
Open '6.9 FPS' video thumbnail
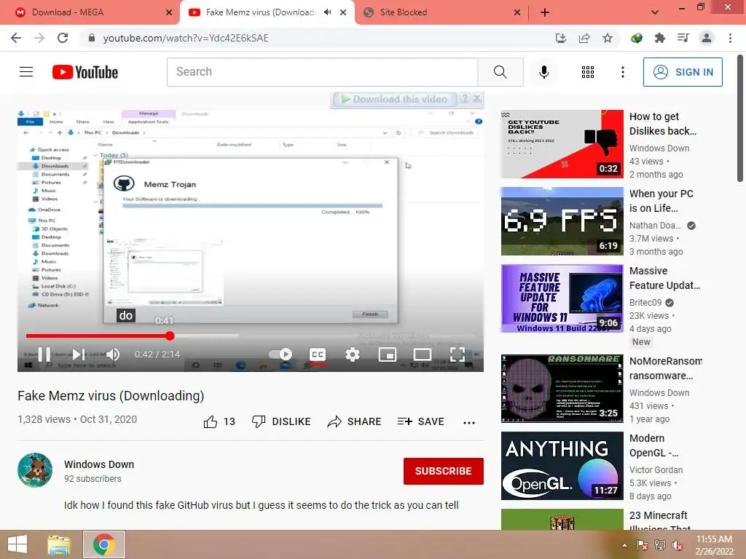pyautogui.click(x=562, y=221)
